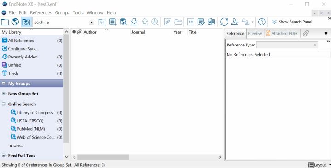Switch to Online Search Mode globe icon

(15, 22)
